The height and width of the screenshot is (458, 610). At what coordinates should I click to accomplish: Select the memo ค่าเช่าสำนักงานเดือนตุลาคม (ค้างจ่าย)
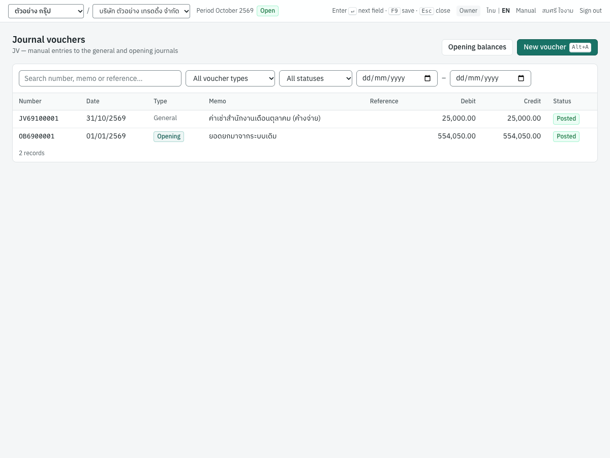pos(265,119)
